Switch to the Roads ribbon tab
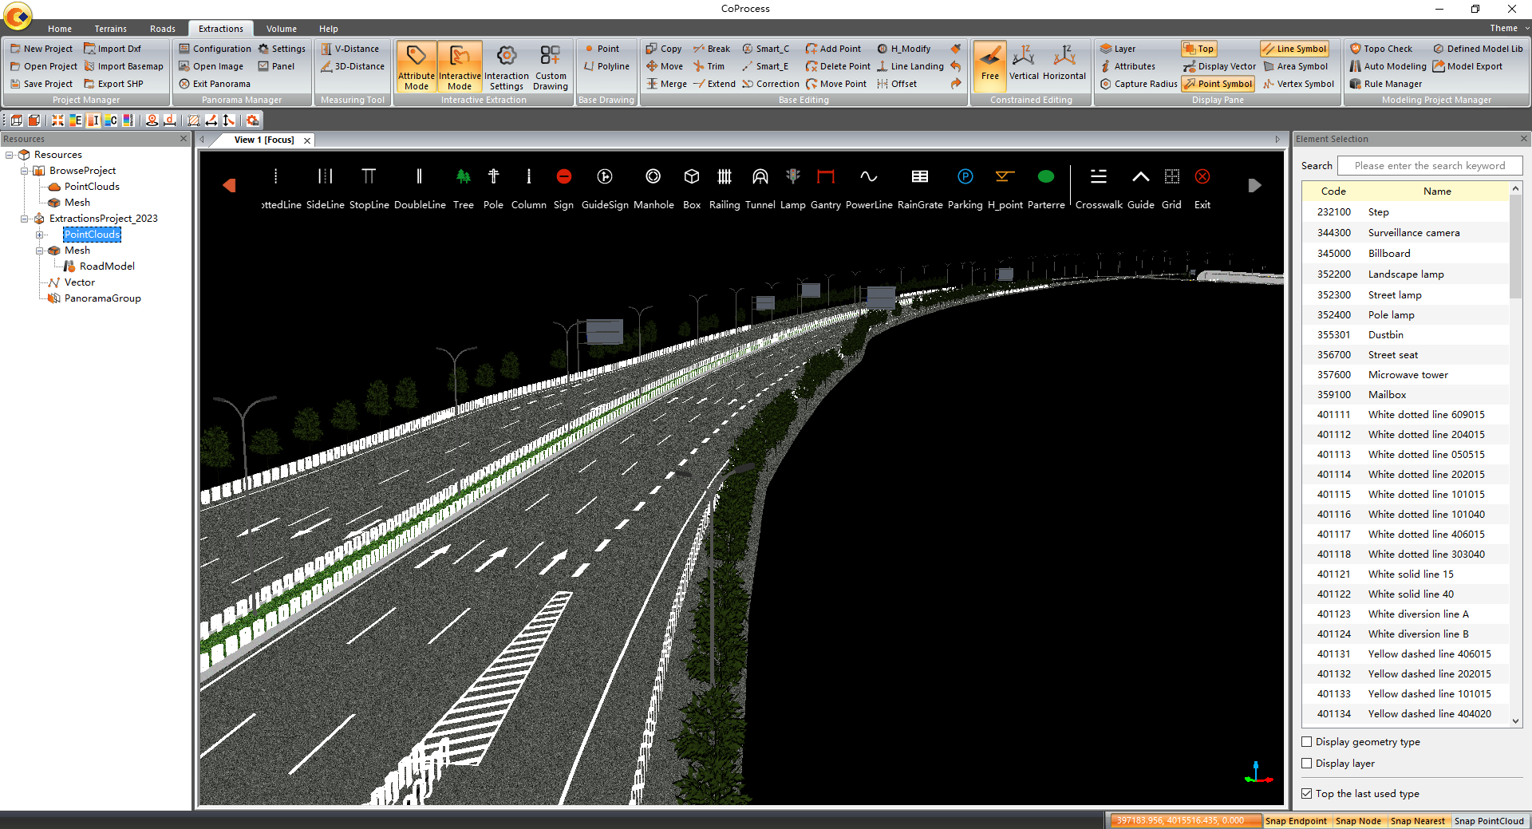 click(x=162, y=28)
